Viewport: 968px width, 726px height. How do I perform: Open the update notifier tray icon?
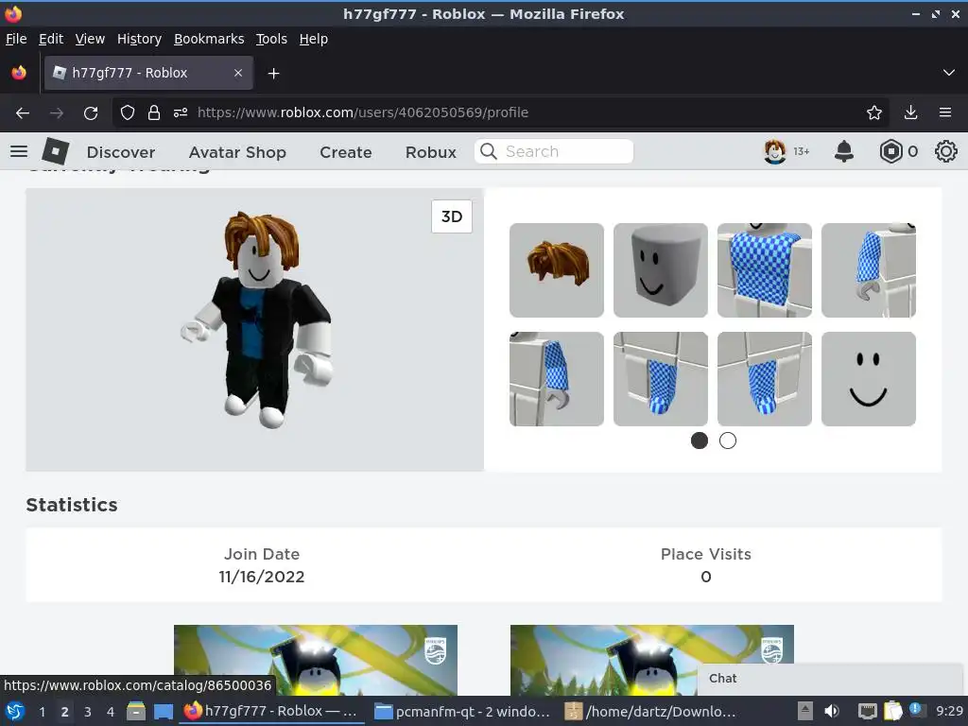coord(916,710)
